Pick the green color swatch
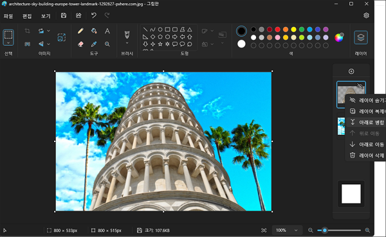 click(x=302, y=30)
